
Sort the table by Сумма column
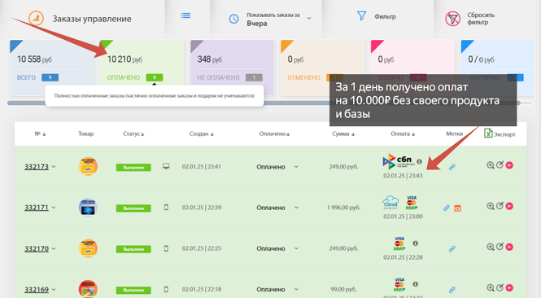(343, 134)
